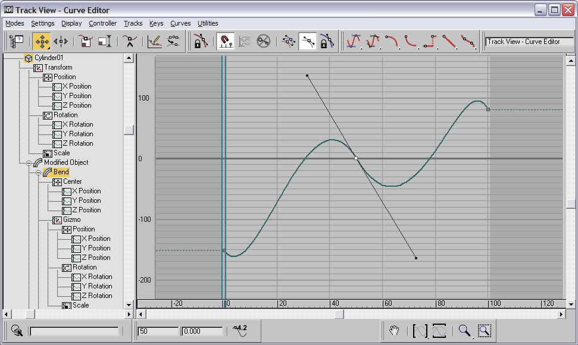578x345 pixels.
Task: Toggle Snap Frames magnet button
Action: click(225, 41)
